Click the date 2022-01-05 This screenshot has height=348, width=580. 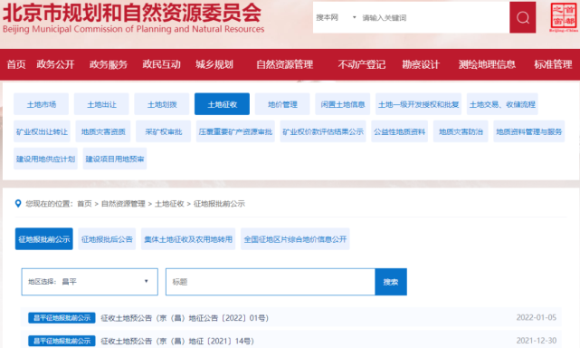[537, 317]
